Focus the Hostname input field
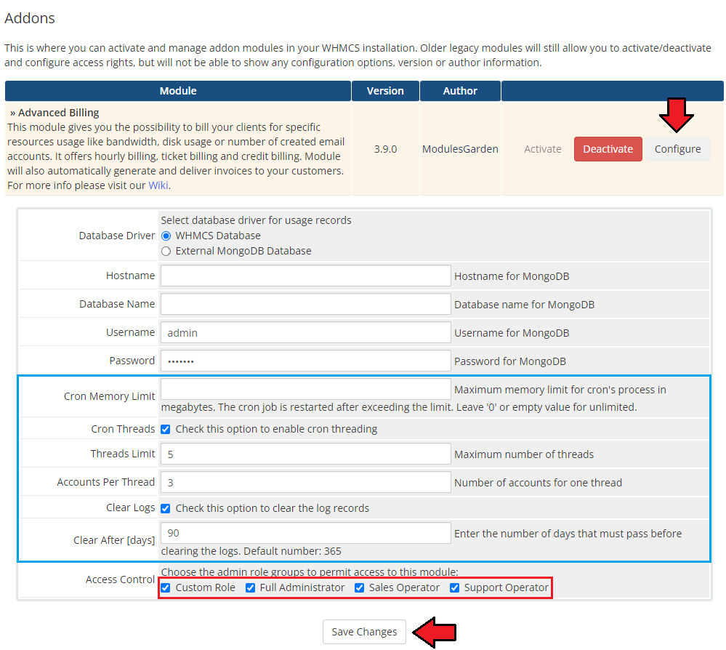 pyautogui.click(x=305, y=276)
